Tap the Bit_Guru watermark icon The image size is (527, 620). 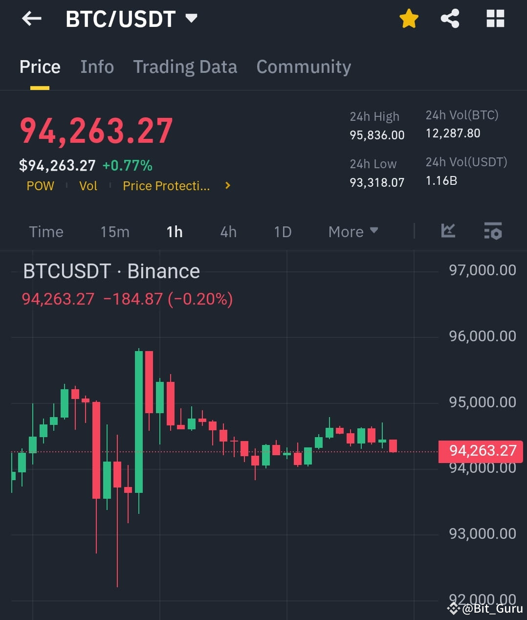pyautogui.click(x=454, y=609)
